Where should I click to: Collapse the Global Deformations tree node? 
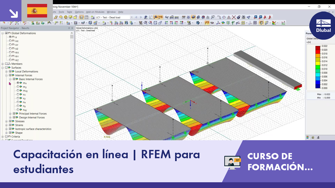click(x=3, y=33)
